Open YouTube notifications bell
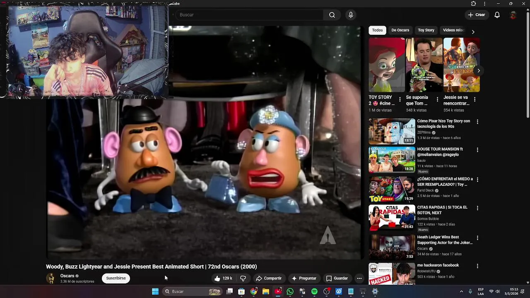This screenshot has height=298, width=530. pyautogui.click(x=497, y=15)
